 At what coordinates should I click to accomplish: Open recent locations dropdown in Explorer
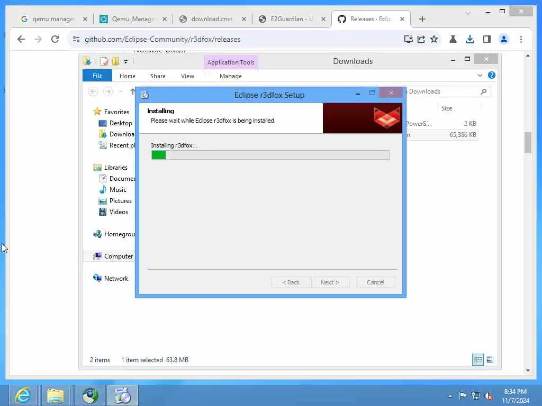(x=121, y=91)
